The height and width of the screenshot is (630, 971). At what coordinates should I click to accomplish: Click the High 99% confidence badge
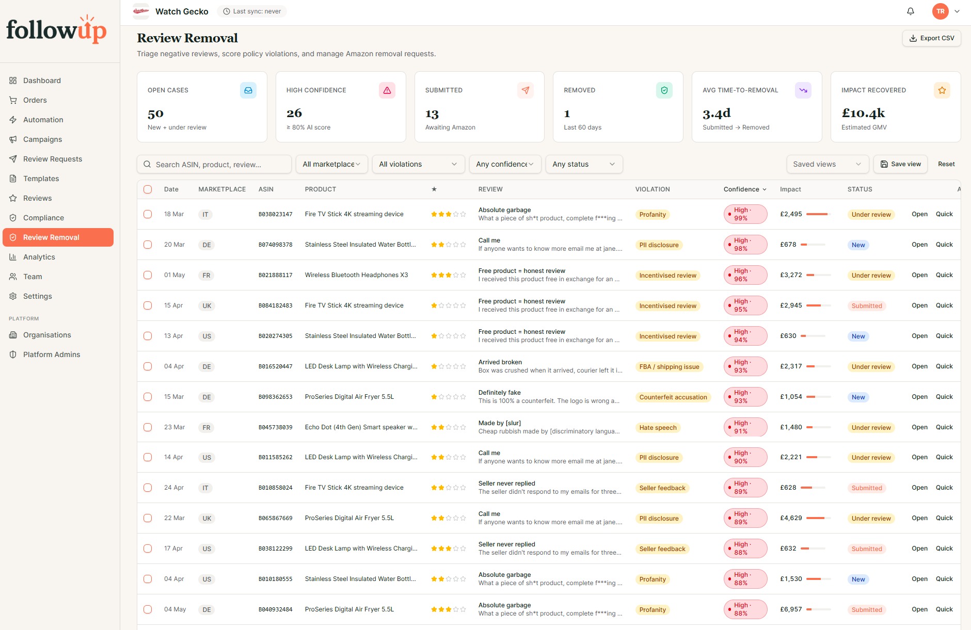[x=745, y=214]
